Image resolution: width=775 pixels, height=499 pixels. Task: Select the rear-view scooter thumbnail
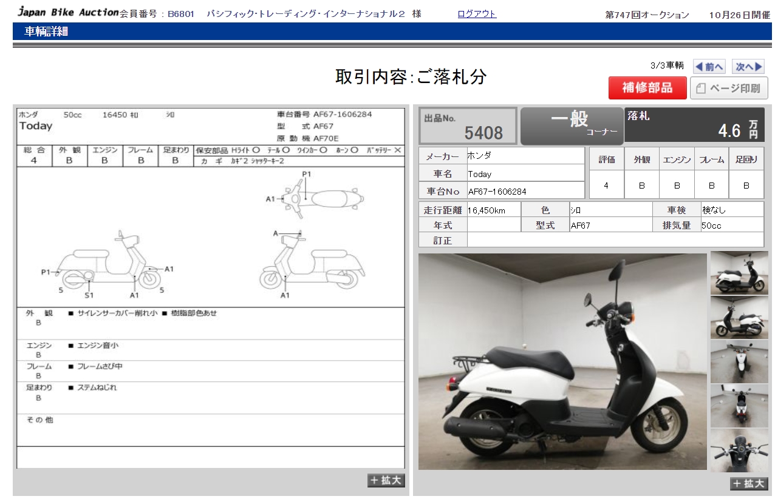(x=739, y=405)
